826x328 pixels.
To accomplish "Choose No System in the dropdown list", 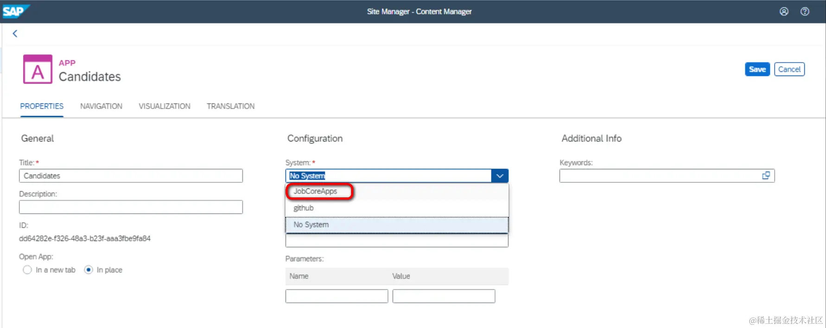I will point(397,225).
